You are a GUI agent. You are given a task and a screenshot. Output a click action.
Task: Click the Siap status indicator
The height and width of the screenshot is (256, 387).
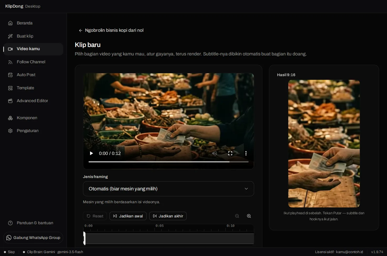tap(9, 252)
